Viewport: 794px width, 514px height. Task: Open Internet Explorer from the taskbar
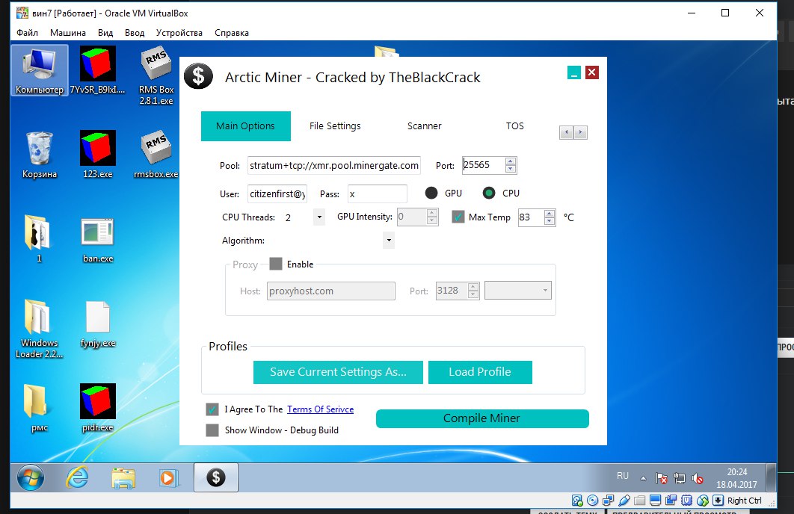pos(77,477)
